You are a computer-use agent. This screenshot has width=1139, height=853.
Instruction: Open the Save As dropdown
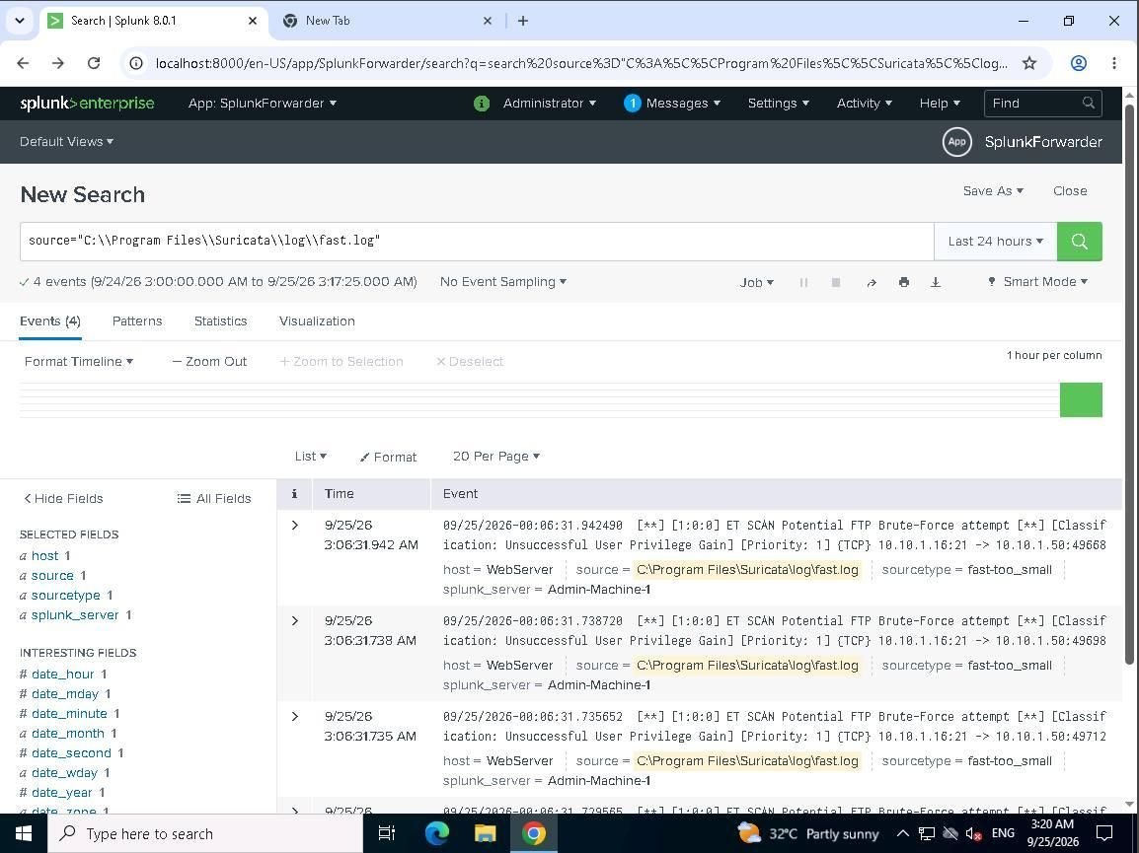[993, 191]
